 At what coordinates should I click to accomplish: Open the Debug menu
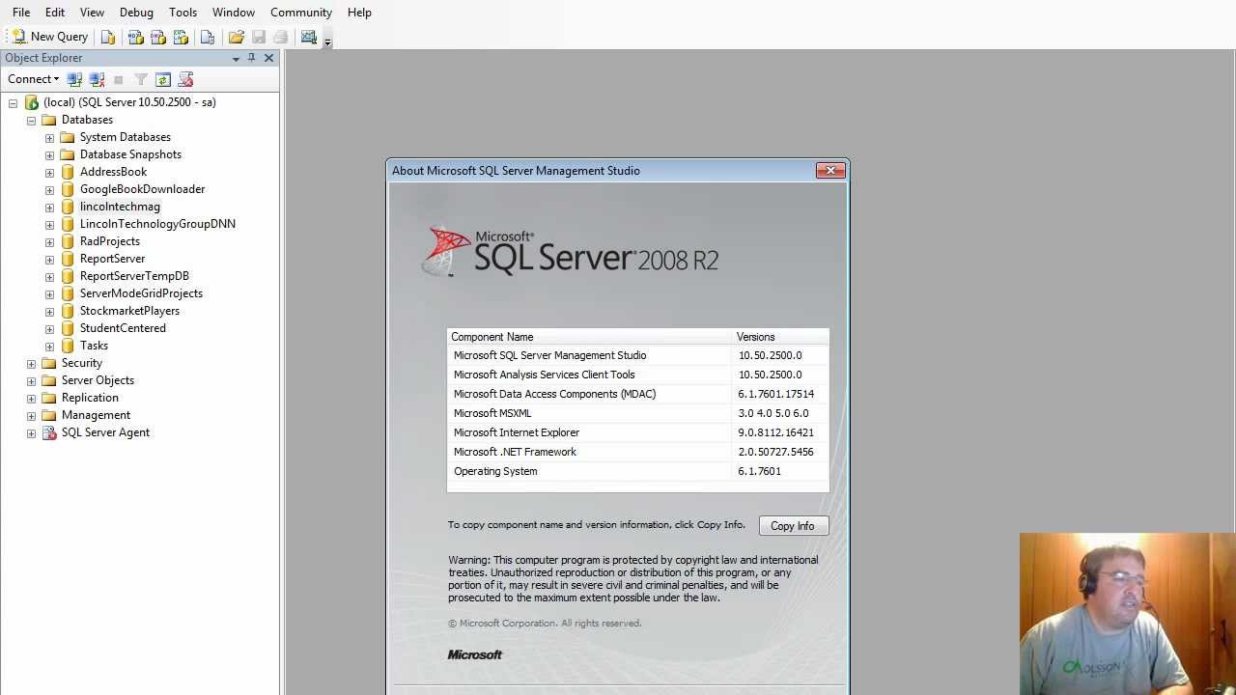click(136, 13)
